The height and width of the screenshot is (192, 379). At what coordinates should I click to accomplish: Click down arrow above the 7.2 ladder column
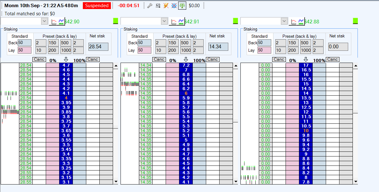pyautogui.click(x=186, y=60)
